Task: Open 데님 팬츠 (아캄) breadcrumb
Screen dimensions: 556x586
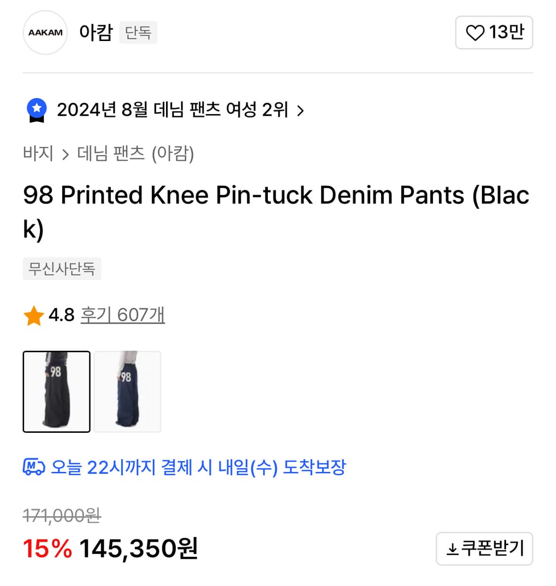Action: click(135, 154)
